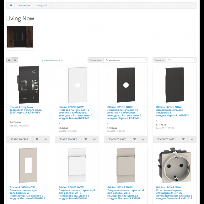Open Living Now breadcrumb link
204x204 pixels.
[x=42, y=5]
